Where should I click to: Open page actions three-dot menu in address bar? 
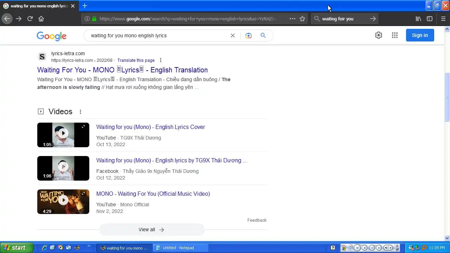[292, 19]
